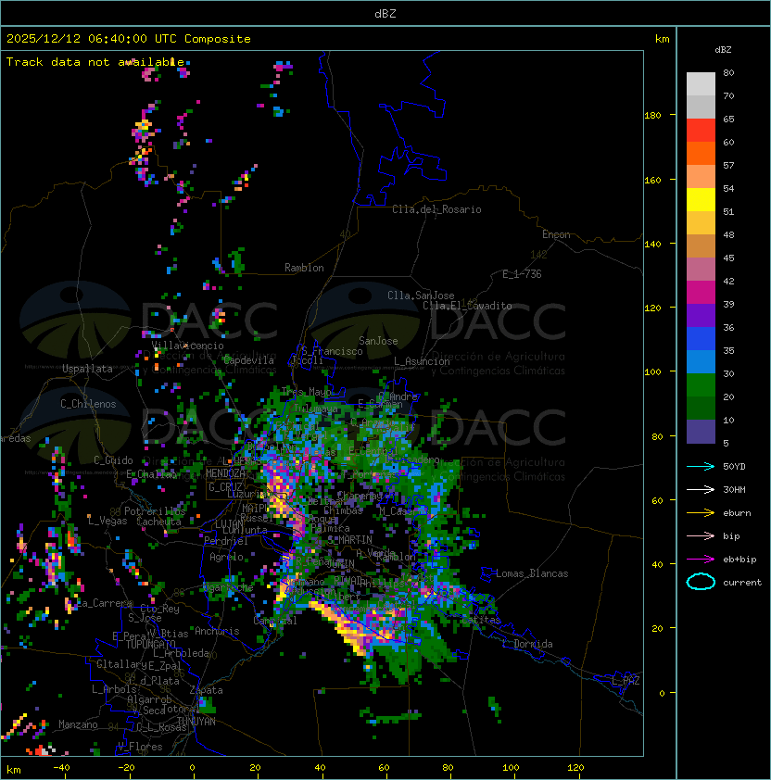Image resolution: width=771 pixels, height=780 pixels.
Task: Click the 'Manzano' label on map
Action: [x=78, y=724]
